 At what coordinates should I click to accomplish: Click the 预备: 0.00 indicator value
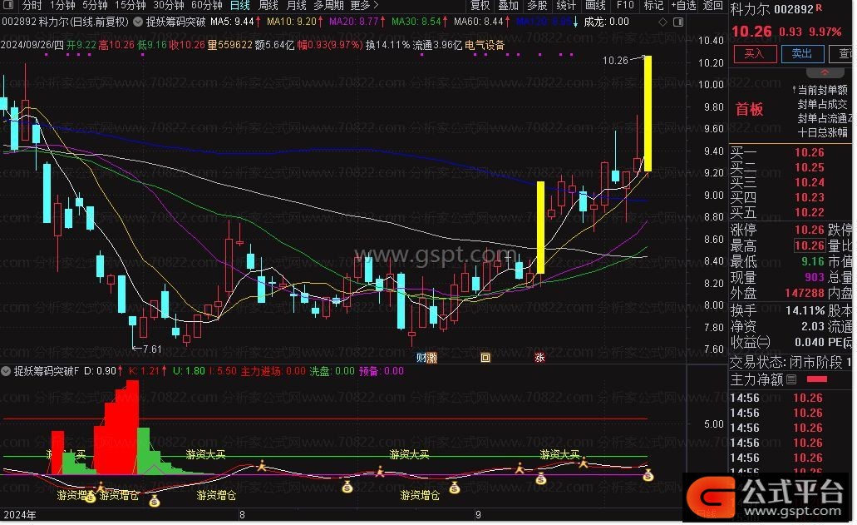point(382,371)
